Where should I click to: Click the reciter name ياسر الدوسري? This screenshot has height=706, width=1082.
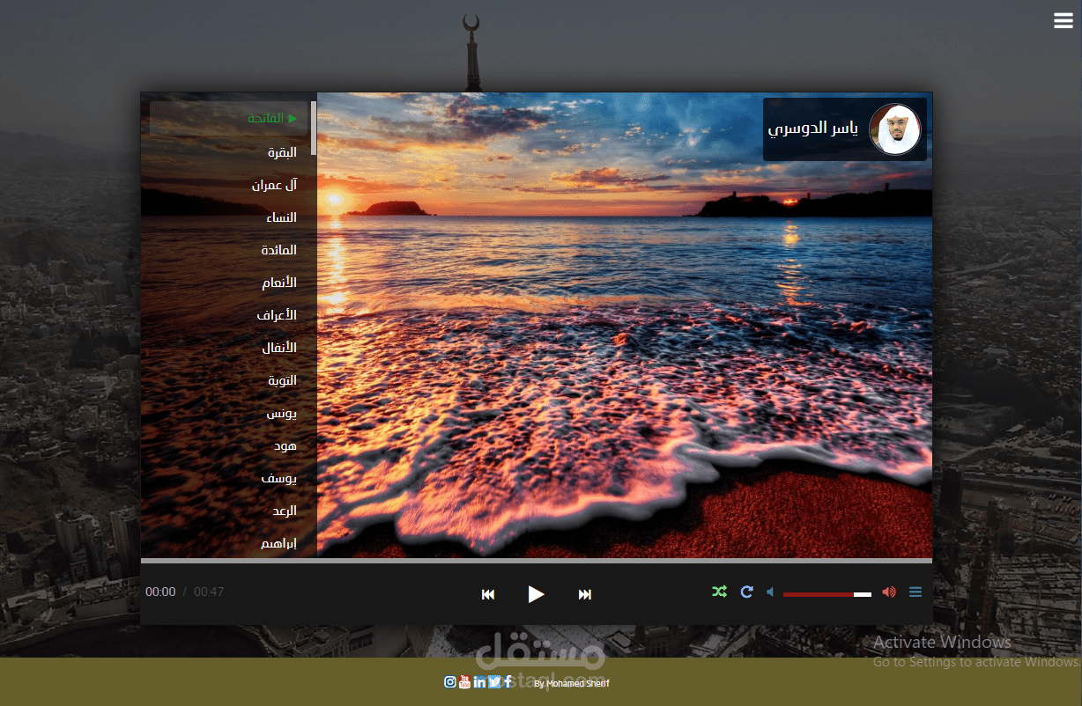[x=812, y=129]
